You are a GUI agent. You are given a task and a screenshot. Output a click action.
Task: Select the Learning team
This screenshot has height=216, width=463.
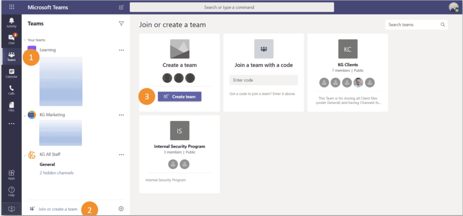pyautogui.click(x=47, y=50)
